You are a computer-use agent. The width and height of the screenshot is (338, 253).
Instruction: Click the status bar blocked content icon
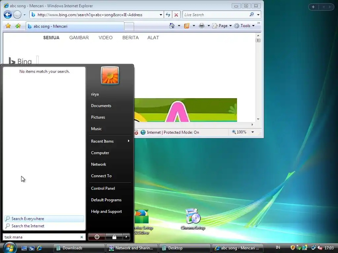(136, 132)
